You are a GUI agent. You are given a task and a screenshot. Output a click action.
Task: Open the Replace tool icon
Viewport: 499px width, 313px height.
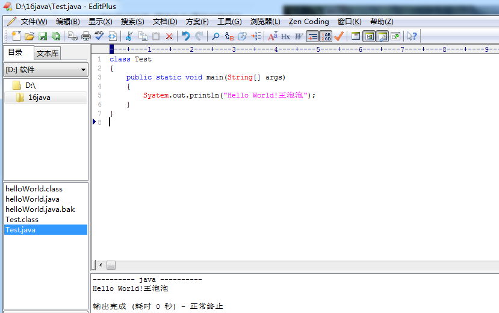point(229,36)
